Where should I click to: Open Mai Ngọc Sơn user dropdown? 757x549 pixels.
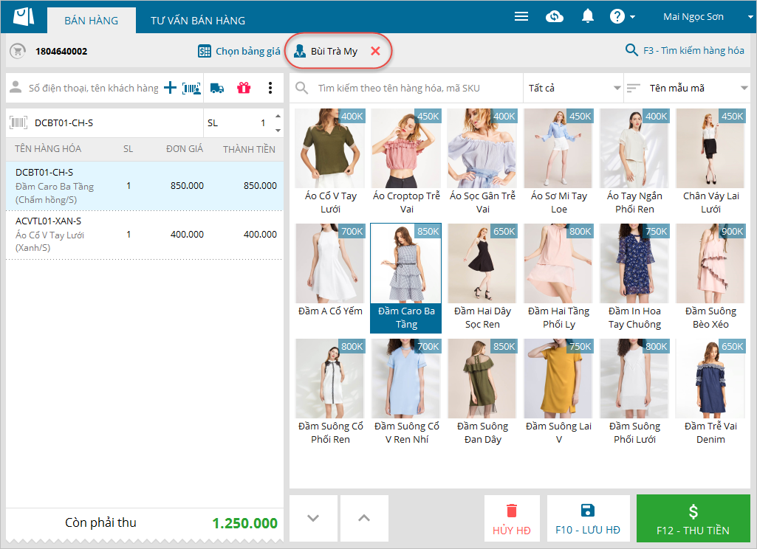coord(699,16)
